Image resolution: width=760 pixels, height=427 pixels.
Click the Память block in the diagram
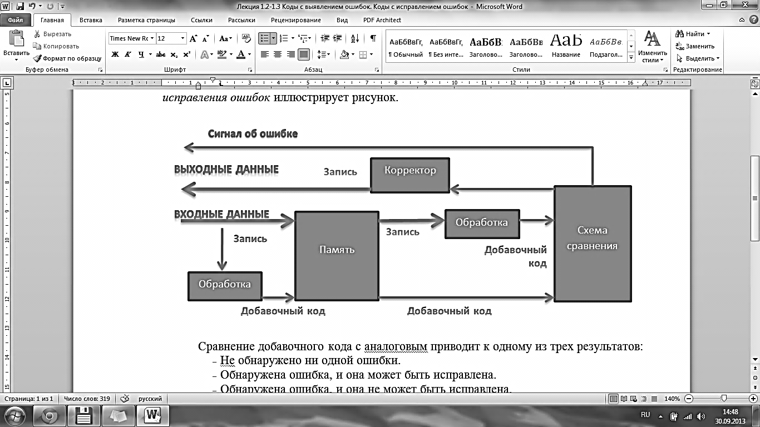pos(337,255)
